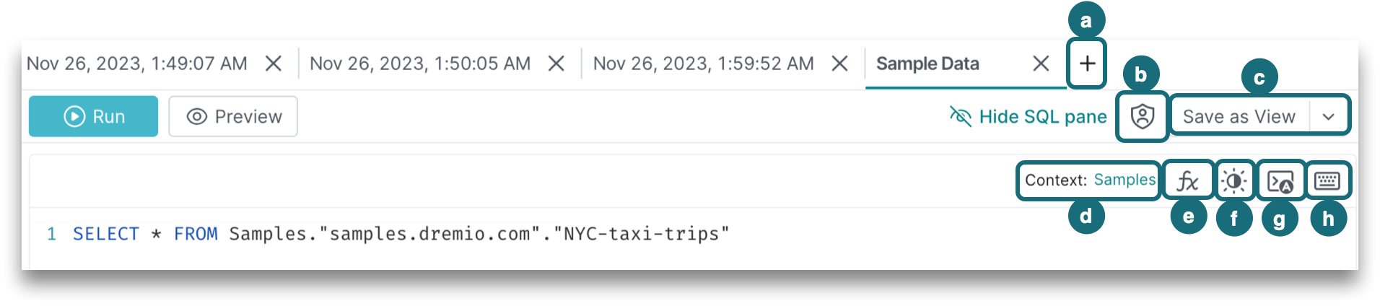
Task: Add a new SQL tab with plus icon
Action: coord(1087,64)
